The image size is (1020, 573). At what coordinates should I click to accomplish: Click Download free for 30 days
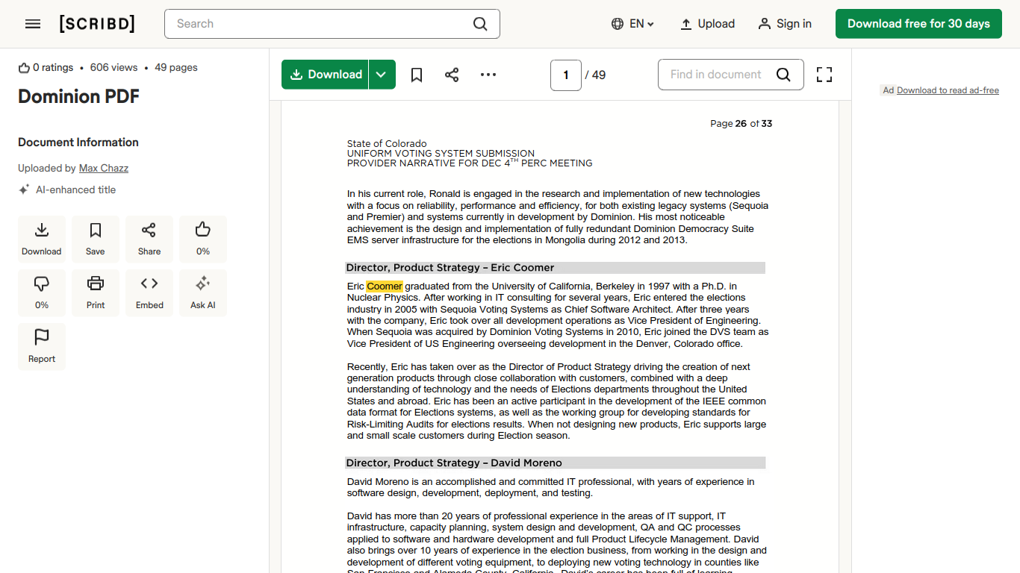(918, 24)
